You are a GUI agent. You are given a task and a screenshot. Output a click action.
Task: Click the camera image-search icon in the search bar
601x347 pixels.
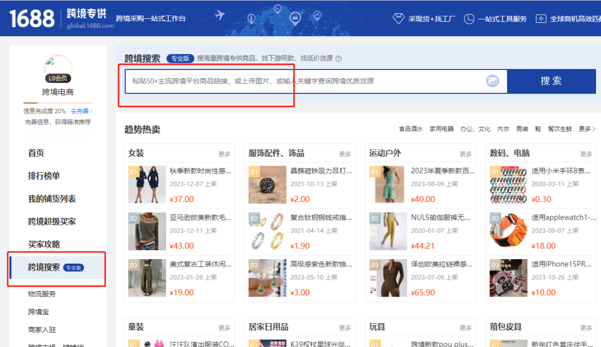(x=492, y=81)
